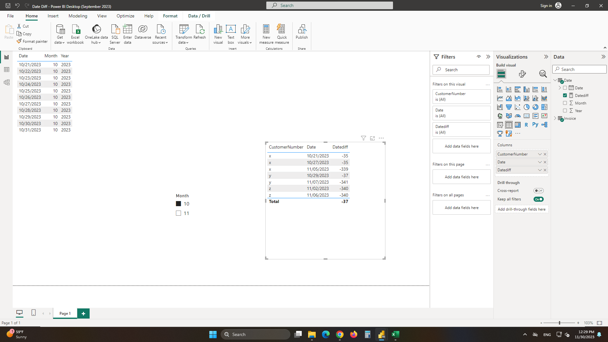The height and width of the screenshot is (342, 608).
Task: Click the Publish icon
Action: (x=302, y=29)
